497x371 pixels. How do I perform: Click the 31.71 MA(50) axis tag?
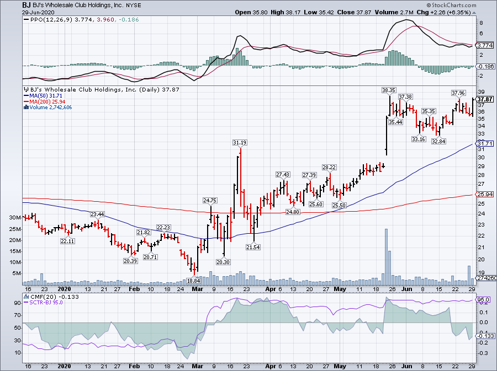coord(485,143)
